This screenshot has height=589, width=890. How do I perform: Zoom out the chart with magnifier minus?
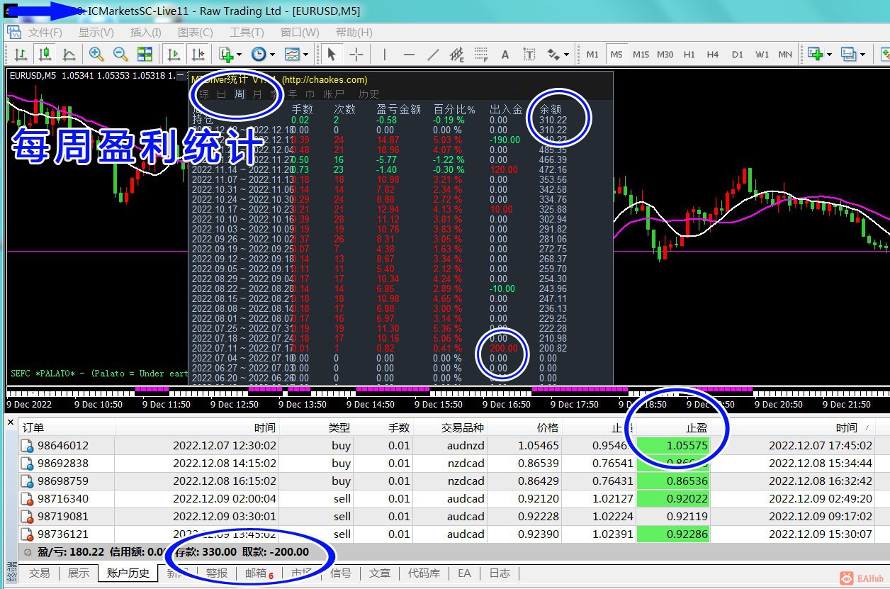coord(120,55)
